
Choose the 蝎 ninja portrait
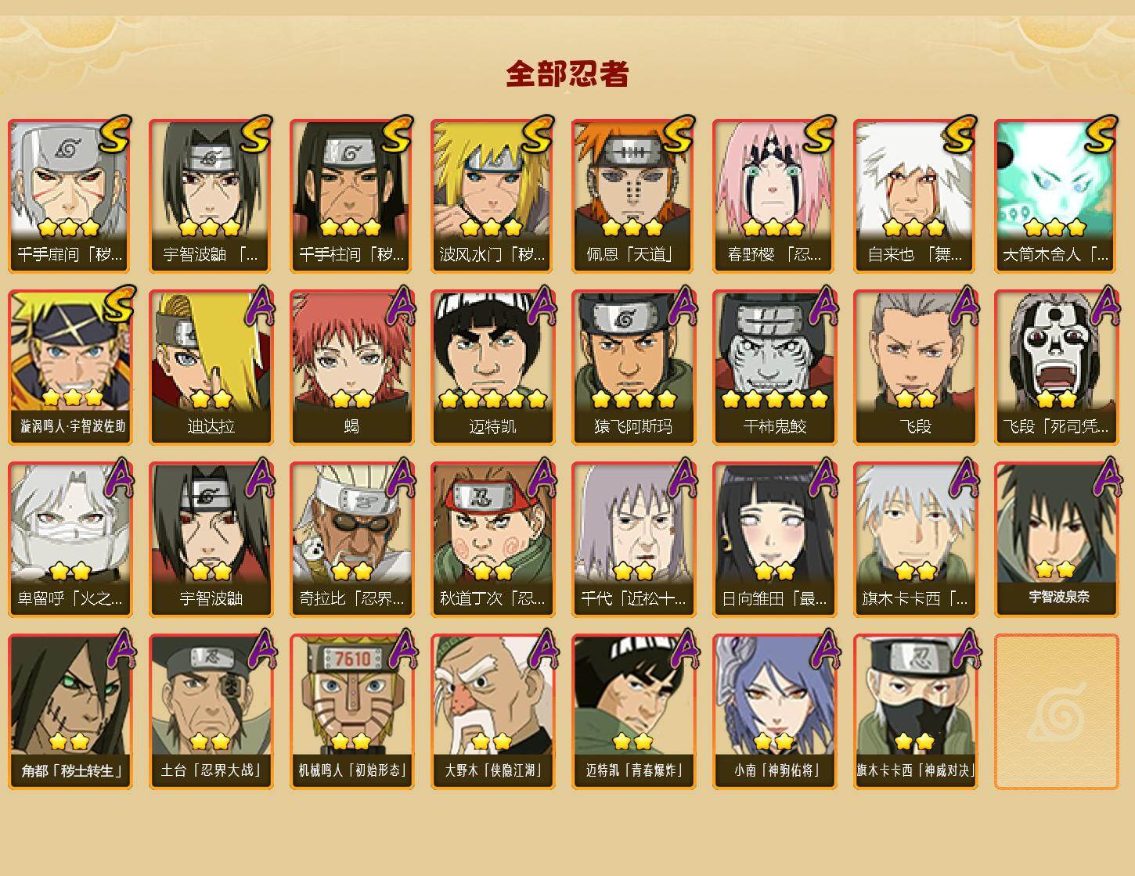point(351,368)
